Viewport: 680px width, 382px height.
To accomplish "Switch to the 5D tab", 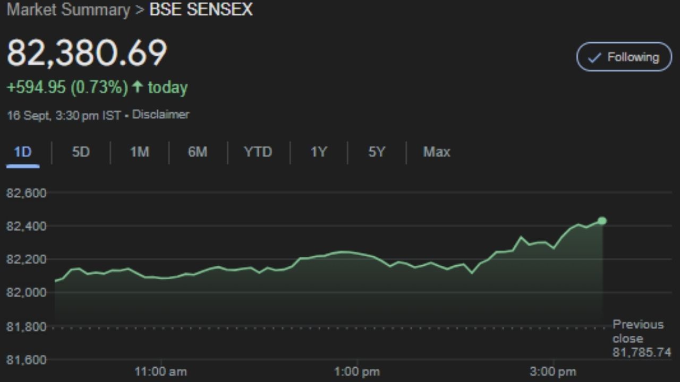I will point(81,152).
